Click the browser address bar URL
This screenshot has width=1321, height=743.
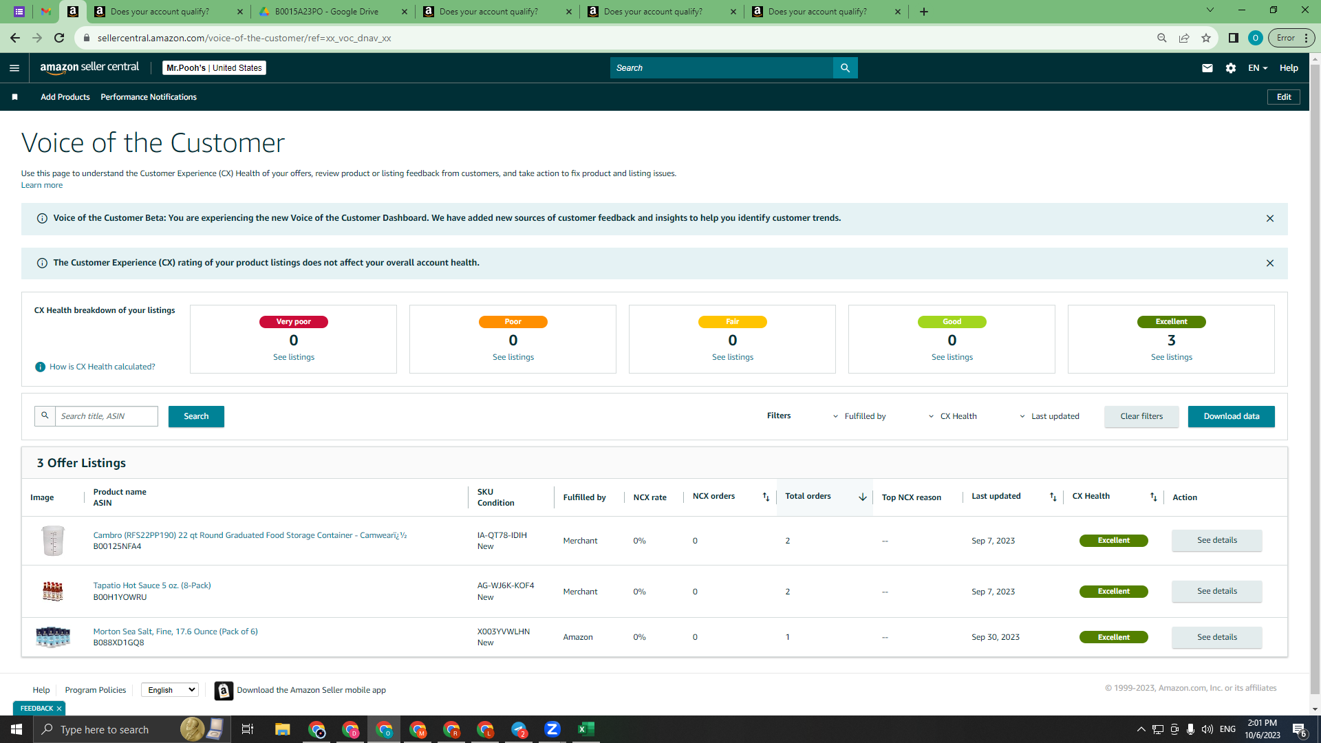tap(244, 38)
